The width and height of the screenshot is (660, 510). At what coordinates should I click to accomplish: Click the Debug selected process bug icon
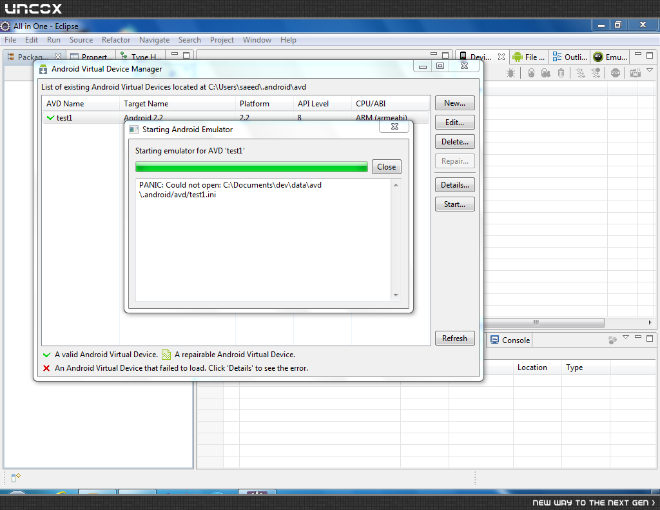click(510, 73)
